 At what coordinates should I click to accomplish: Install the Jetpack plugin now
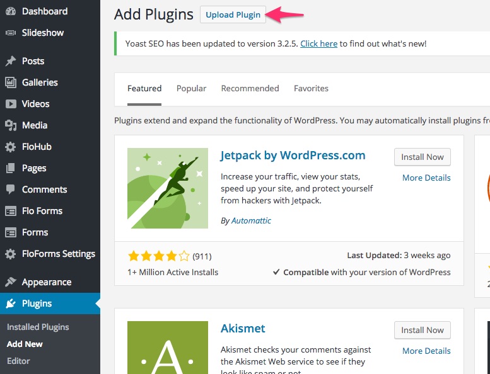point(422,157)
